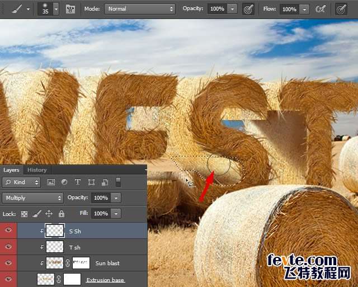
Task: Expand the Fill slider arrow
Action: coord(116,214)
